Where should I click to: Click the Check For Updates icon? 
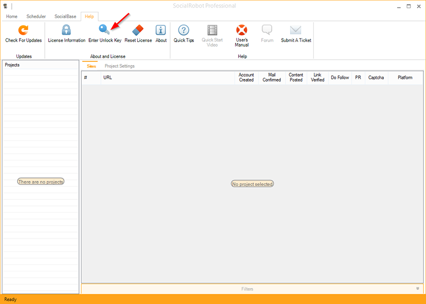(23, 30)
